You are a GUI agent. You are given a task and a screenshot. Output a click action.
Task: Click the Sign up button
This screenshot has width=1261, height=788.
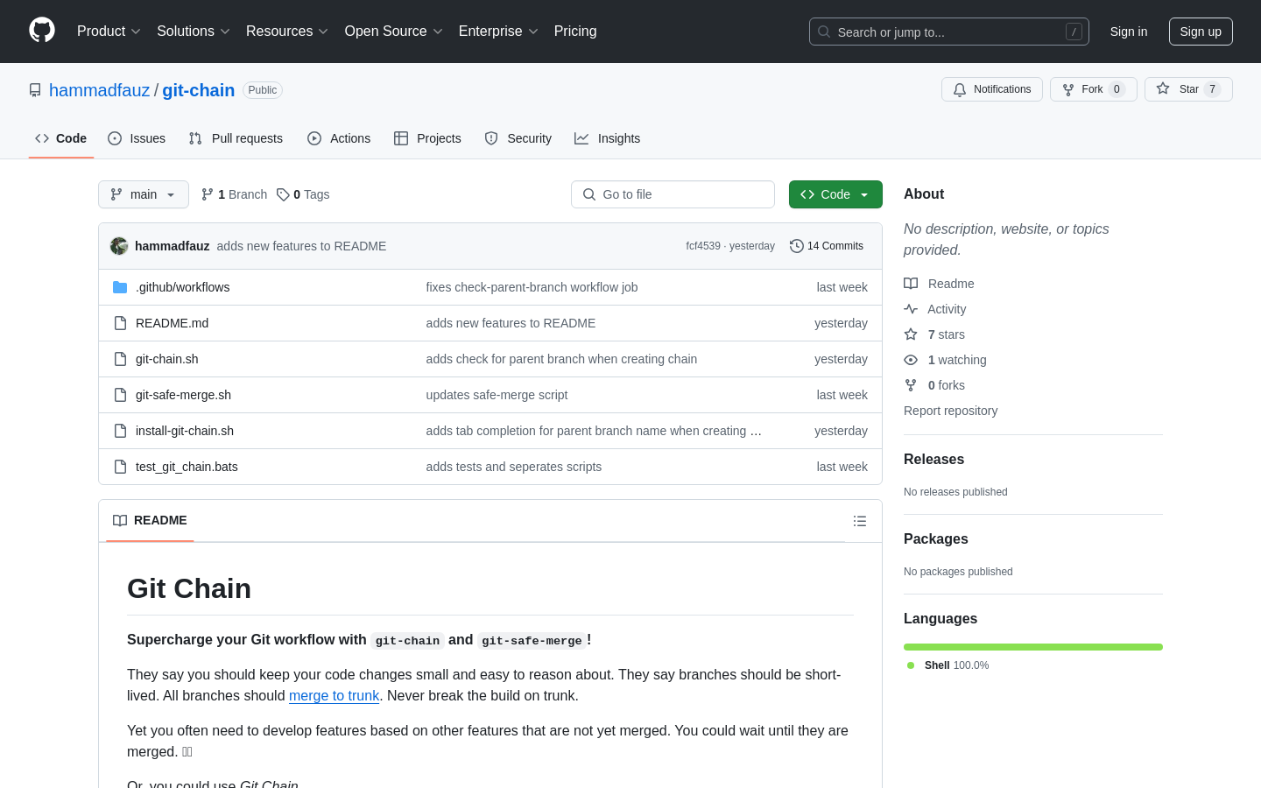[1201, 32]
